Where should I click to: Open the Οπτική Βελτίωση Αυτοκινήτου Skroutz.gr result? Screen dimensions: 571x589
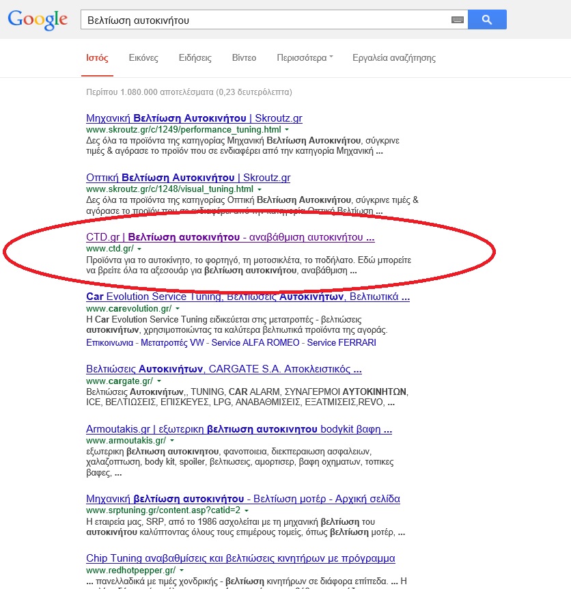point(188,177)
